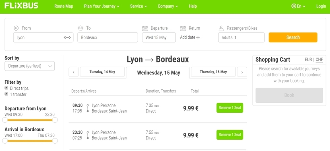
Task: Uncheck the 1 transfer filter
Action: coord(6,94)
